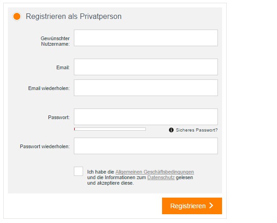Click the "Gewünschter Nutzername:" label
This screenshot has height=223, width=277.
(x=55, y=41)
